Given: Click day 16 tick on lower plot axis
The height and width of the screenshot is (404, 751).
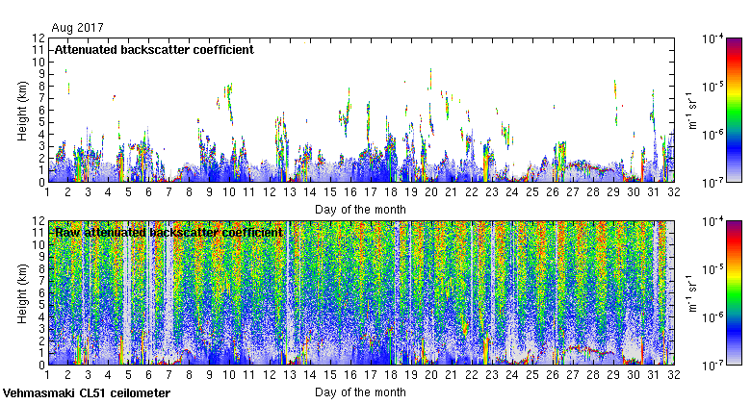Looking at the screenshot, I should [x=350, y=375].
